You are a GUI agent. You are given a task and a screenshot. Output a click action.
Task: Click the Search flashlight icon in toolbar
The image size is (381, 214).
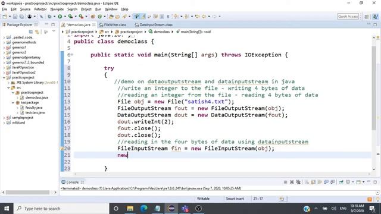[124, 17]
